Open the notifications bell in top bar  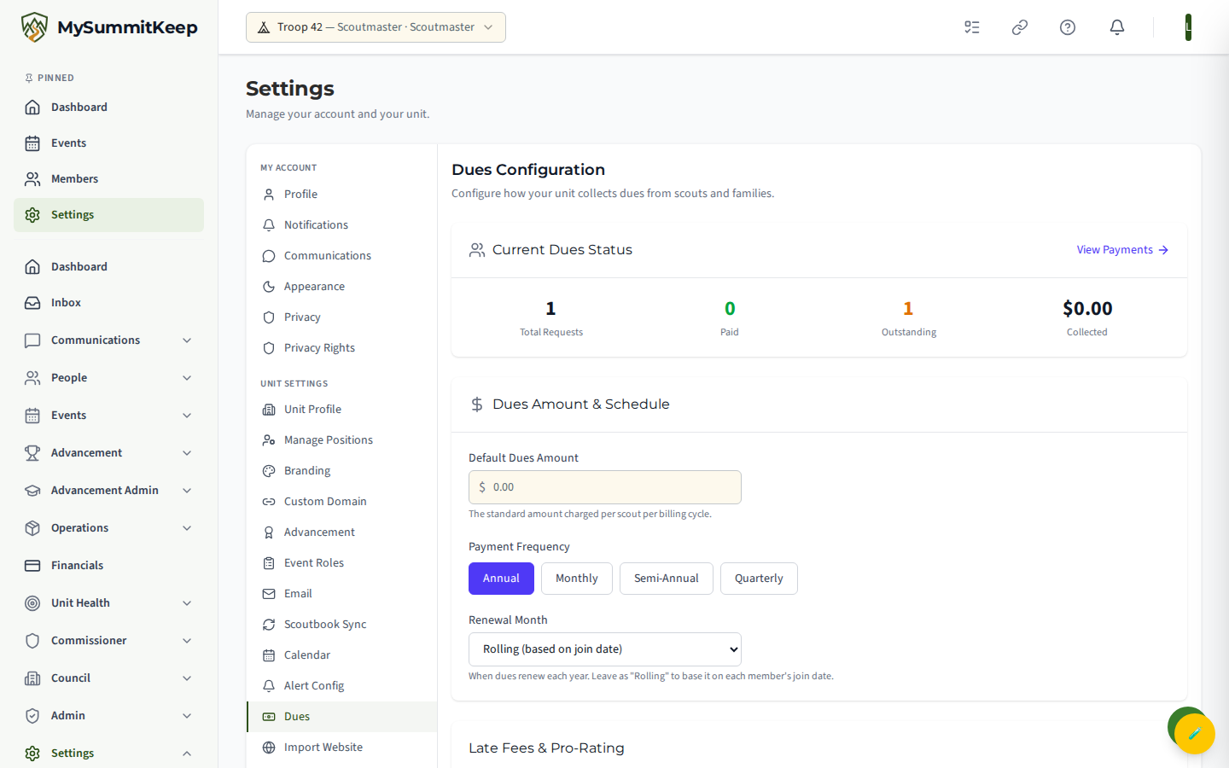tap(1117, 27)
